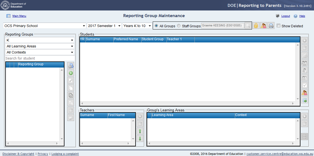Viewport: 314px width, 156px height.
Task: Open the Main Menu link
Action: 19,16
